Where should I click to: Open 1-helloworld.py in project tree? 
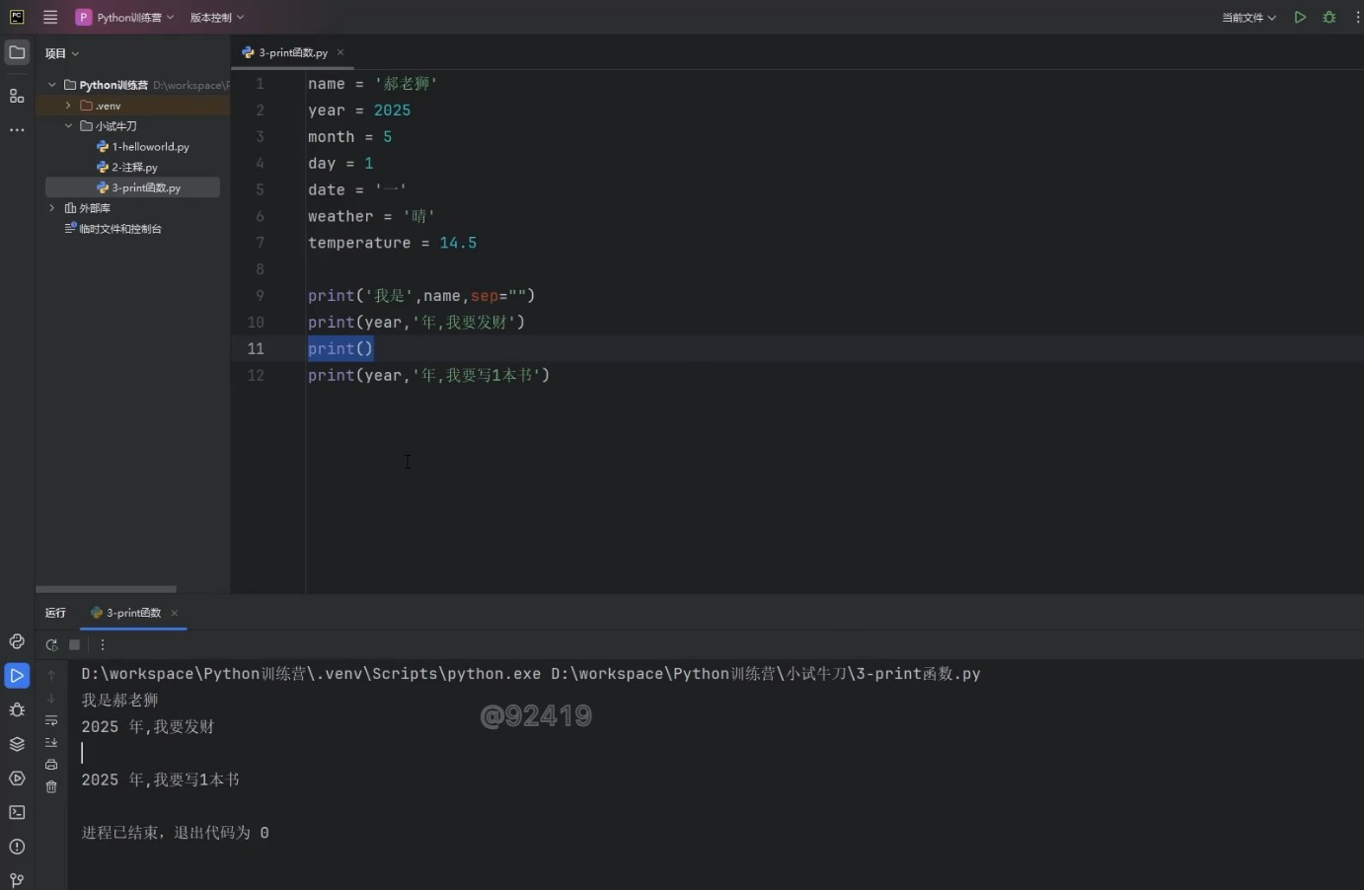point(150,147)
